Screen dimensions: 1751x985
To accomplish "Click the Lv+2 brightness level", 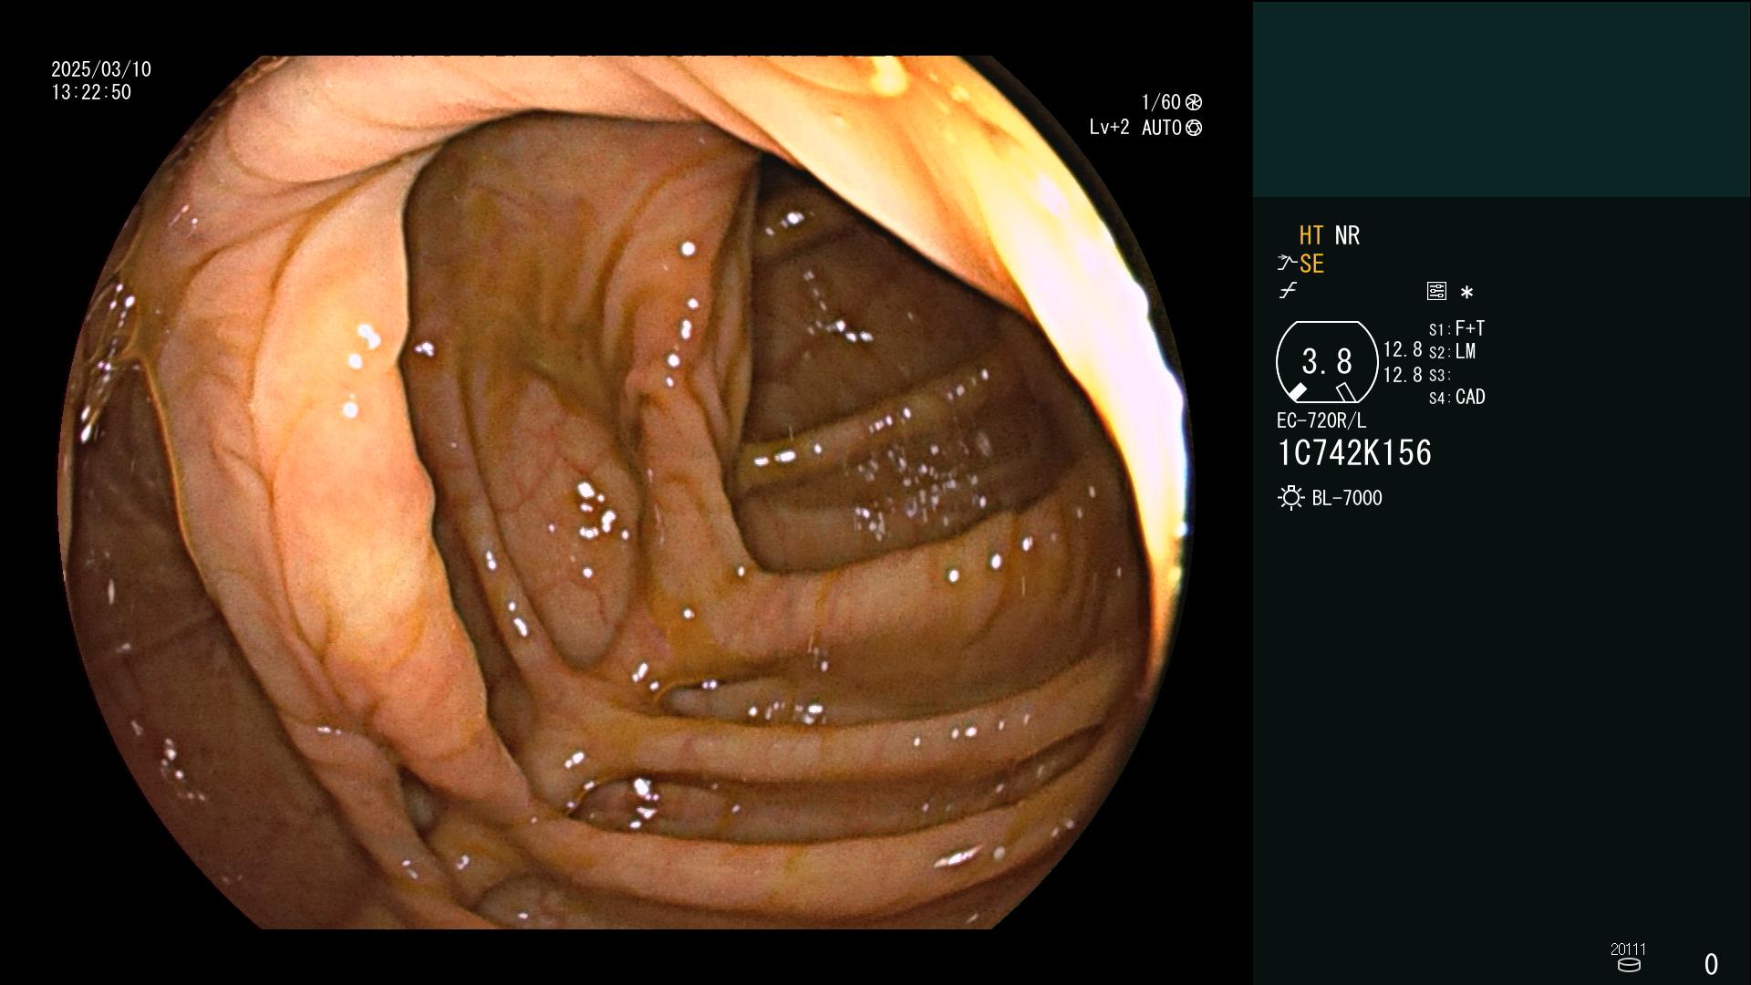I will pyautogui.click(x=1109, y=128).
